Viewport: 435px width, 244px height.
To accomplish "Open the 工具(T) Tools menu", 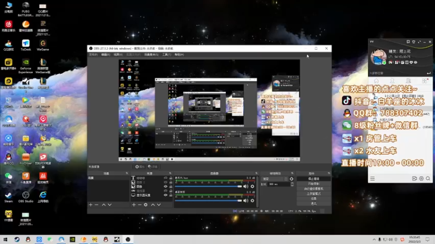I will point(166,55).
